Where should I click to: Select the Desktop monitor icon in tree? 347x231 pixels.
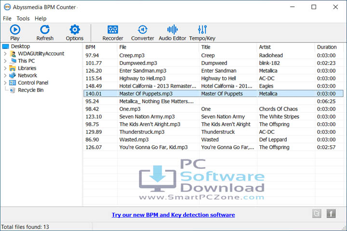click(5, 46)
